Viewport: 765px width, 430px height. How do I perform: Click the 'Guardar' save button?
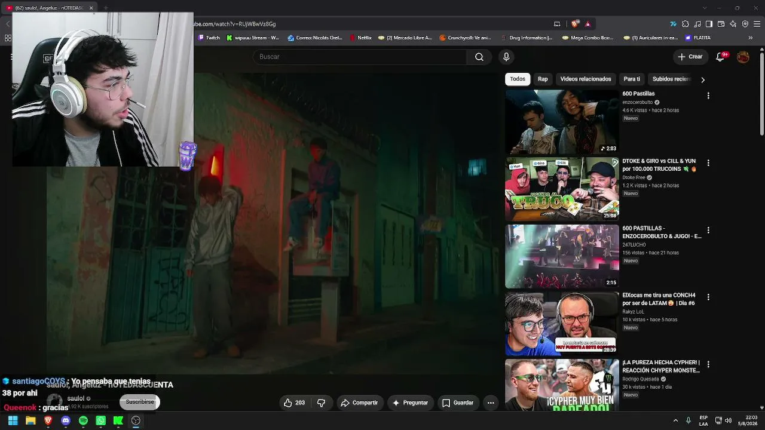pos(458,403)
